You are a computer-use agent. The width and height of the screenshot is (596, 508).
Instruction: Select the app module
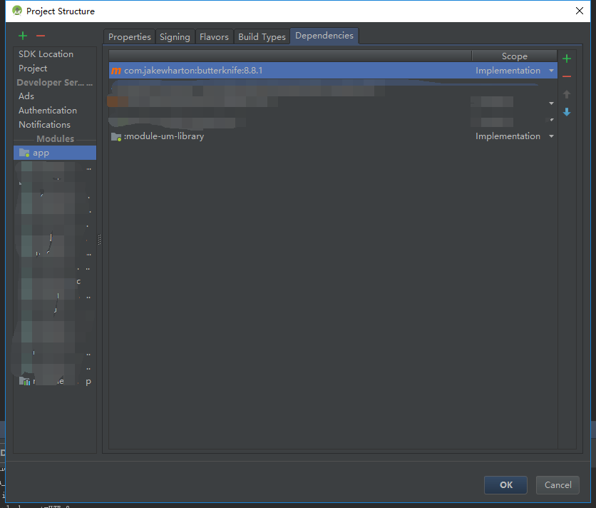(55, 153)
